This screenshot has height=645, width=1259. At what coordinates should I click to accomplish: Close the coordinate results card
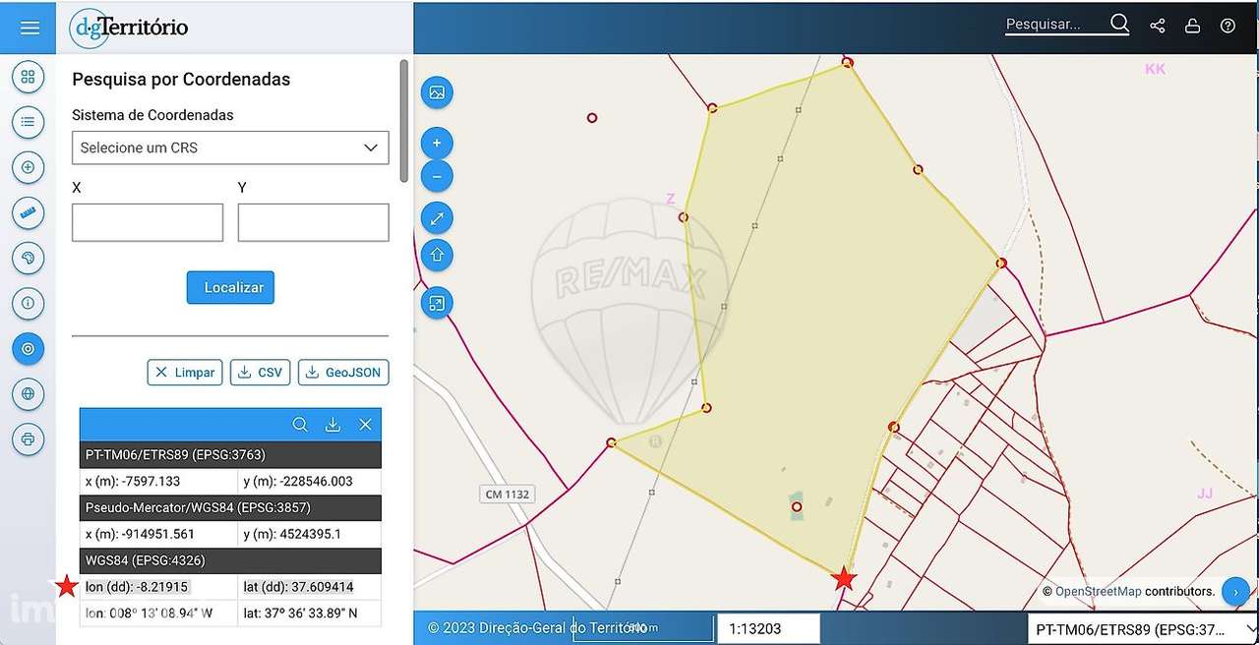(365, 425)
